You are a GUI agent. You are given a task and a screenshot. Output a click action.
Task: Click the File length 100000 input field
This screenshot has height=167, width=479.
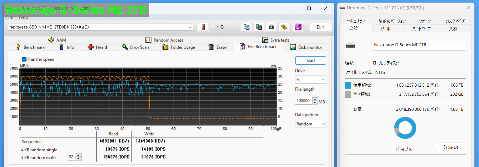point(304,101)
